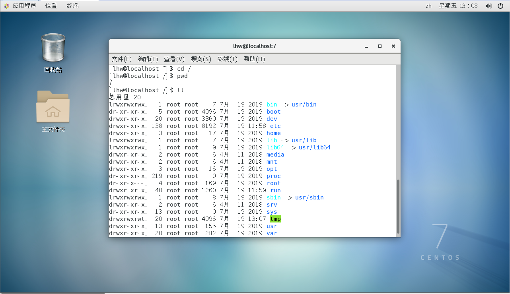510x294 pixels.
Task: Click the 'etc' directory name
Action: pyautogui.click(x=275, y=126)
